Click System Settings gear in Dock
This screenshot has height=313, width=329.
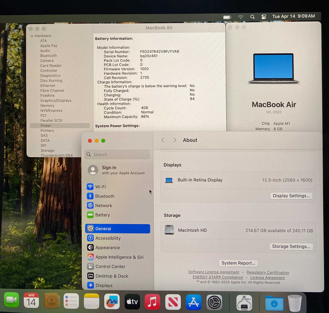(214, 302)
